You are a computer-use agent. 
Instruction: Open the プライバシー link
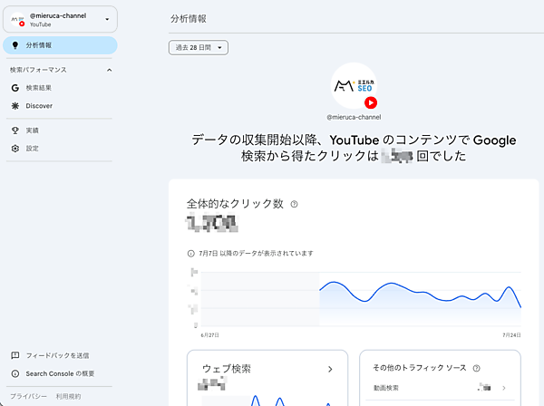click(x=28, y=396)
